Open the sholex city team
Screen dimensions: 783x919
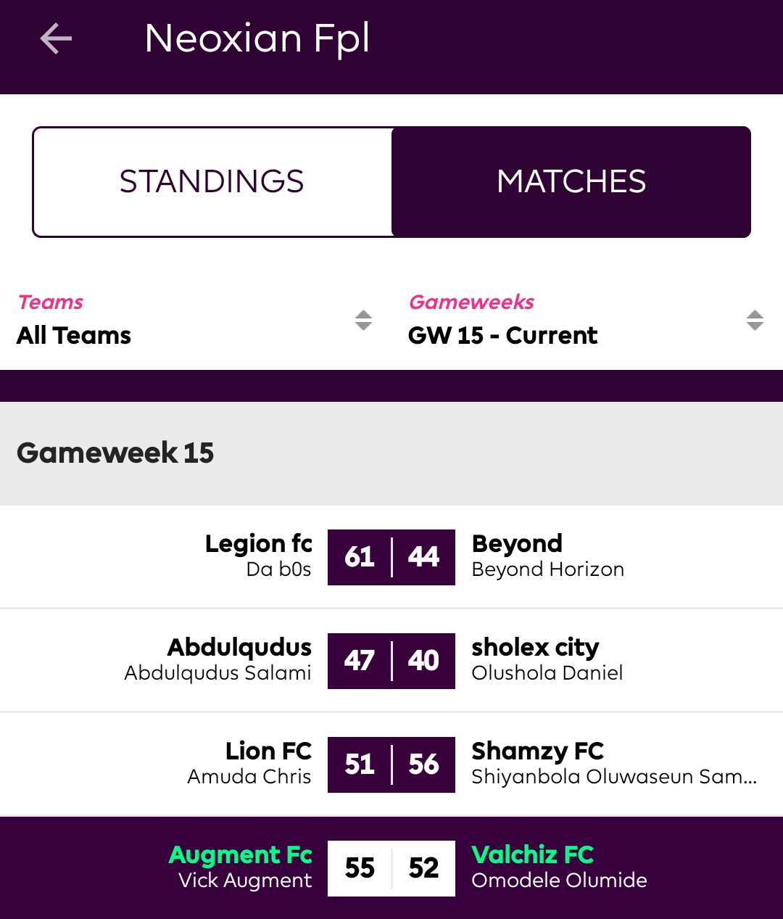coord(535,647)
